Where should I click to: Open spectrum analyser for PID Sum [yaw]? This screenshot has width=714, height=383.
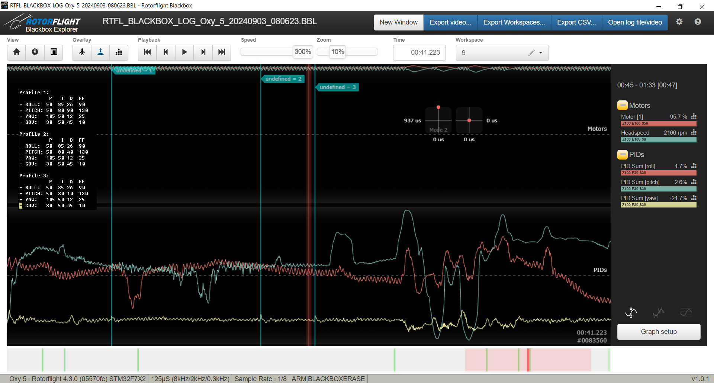[x=694, y=198]
